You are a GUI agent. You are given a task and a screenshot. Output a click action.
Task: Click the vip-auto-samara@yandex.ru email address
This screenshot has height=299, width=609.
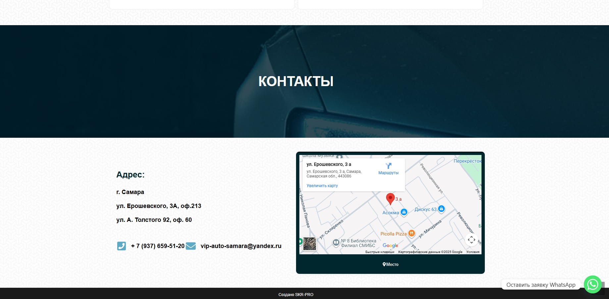tap(241, 246)
